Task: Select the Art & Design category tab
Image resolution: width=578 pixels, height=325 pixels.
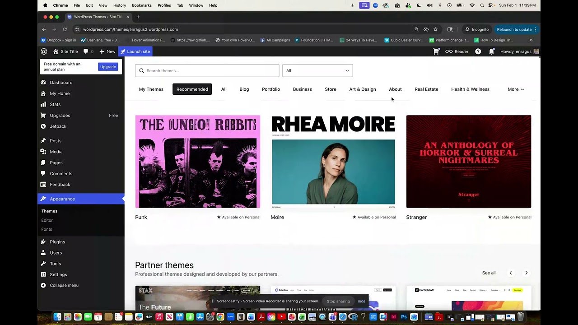Action: [363, 89]
